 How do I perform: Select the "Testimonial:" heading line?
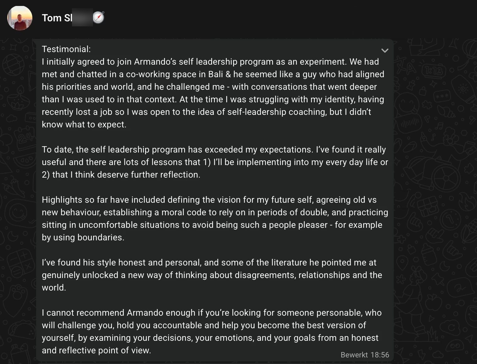[x=66, y=49]
